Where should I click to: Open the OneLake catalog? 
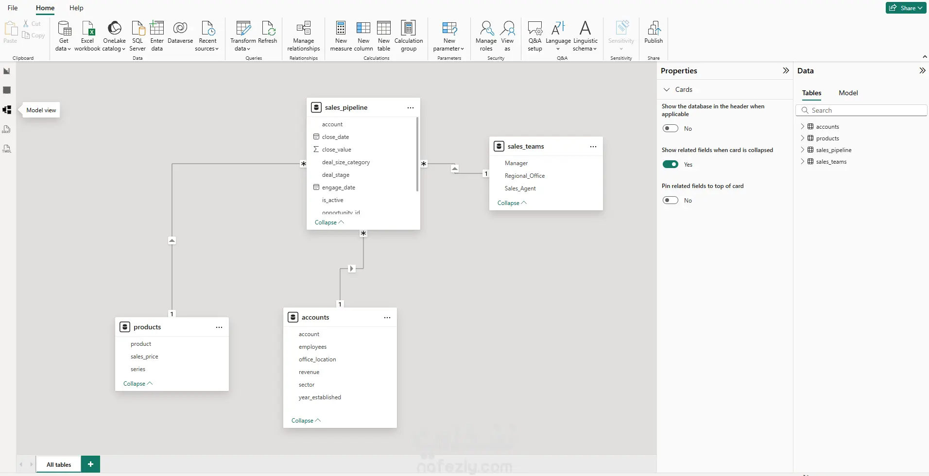point(114,36)
